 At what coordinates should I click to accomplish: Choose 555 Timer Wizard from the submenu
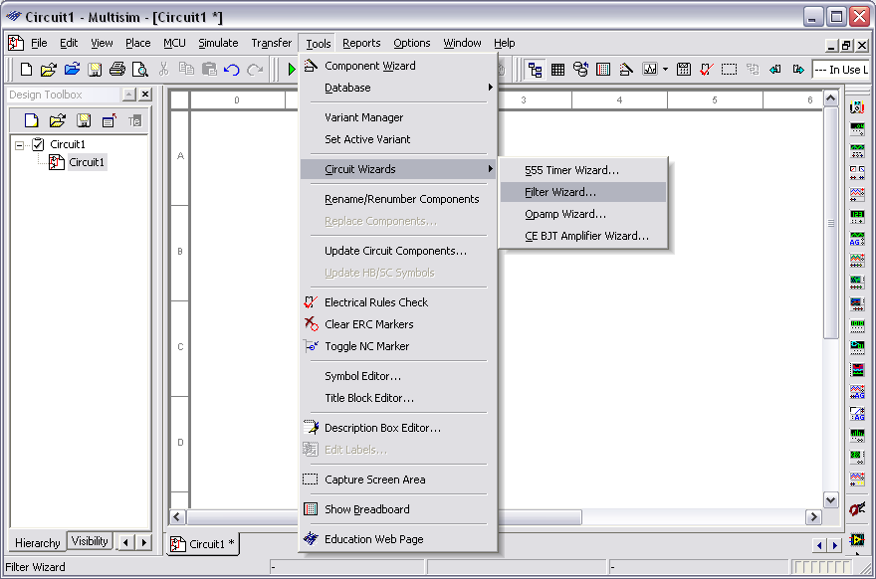click(571, 170)
